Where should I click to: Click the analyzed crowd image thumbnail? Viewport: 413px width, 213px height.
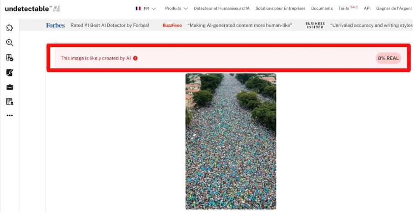(x=231, y=142)
